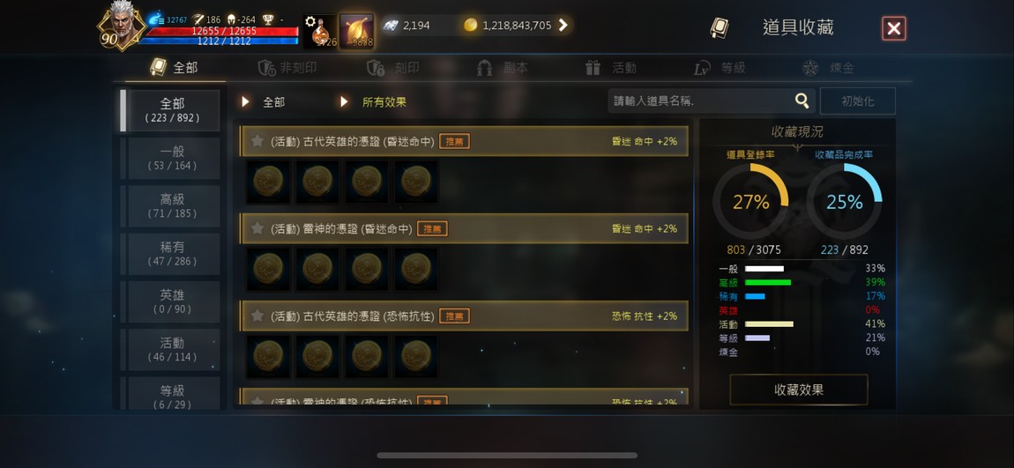Star the 古代英雄的憑證 (恐怖抗性) collection
The image size is (1014, 468).
(257, 316)
